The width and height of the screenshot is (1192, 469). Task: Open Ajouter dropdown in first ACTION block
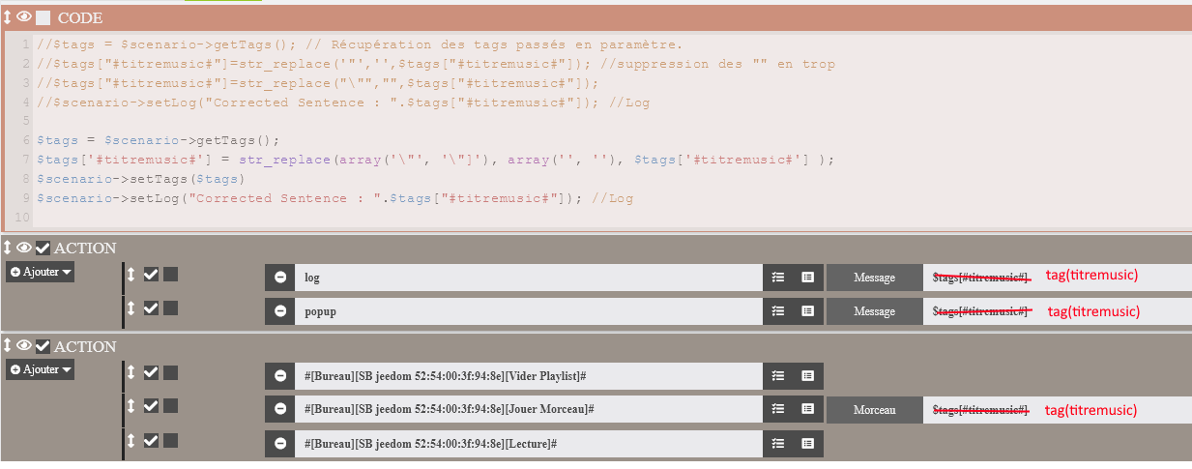point(41,273)
